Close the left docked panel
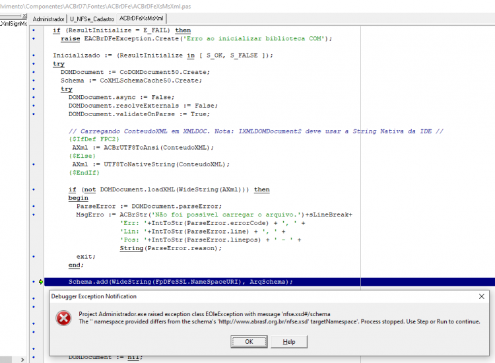Screen dimensions: 495x363 click(24, 16)
